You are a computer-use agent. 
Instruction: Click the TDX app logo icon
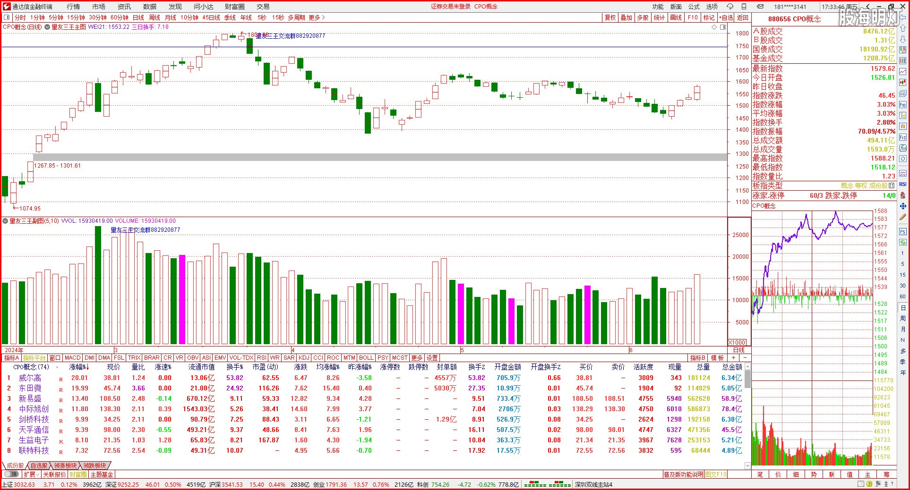click(6, 6)
